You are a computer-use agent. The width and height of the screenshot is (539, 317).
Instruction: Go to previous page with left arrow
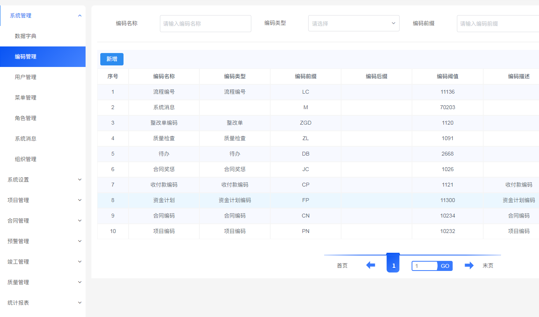pos(371,266)
